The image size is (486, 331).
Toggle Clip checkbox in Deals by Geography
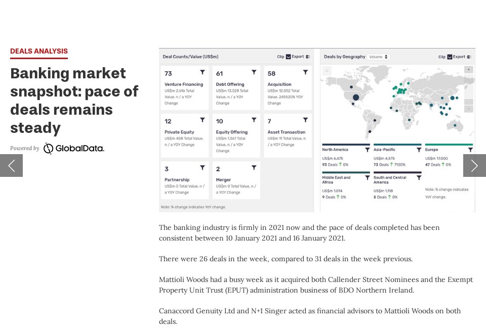click(x=450, y=57)
